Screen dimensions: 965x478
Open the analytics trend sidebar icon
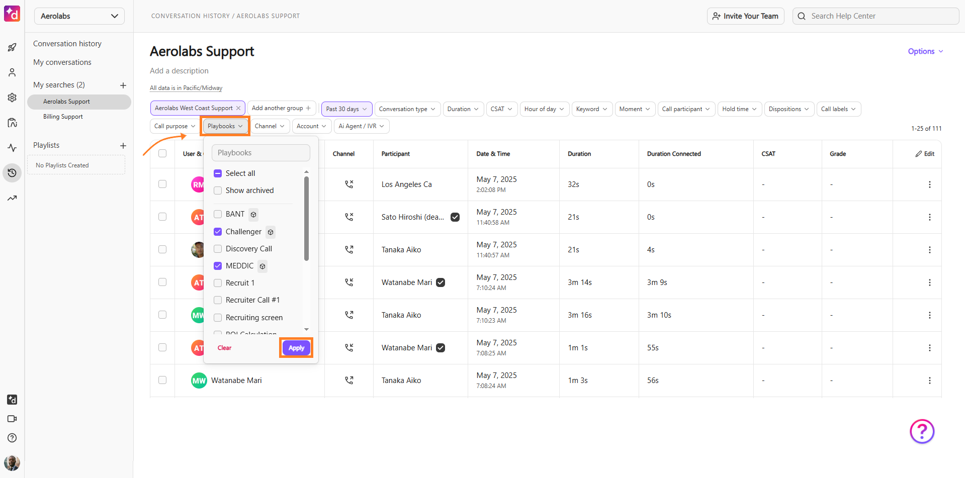[x=12, y=198]
